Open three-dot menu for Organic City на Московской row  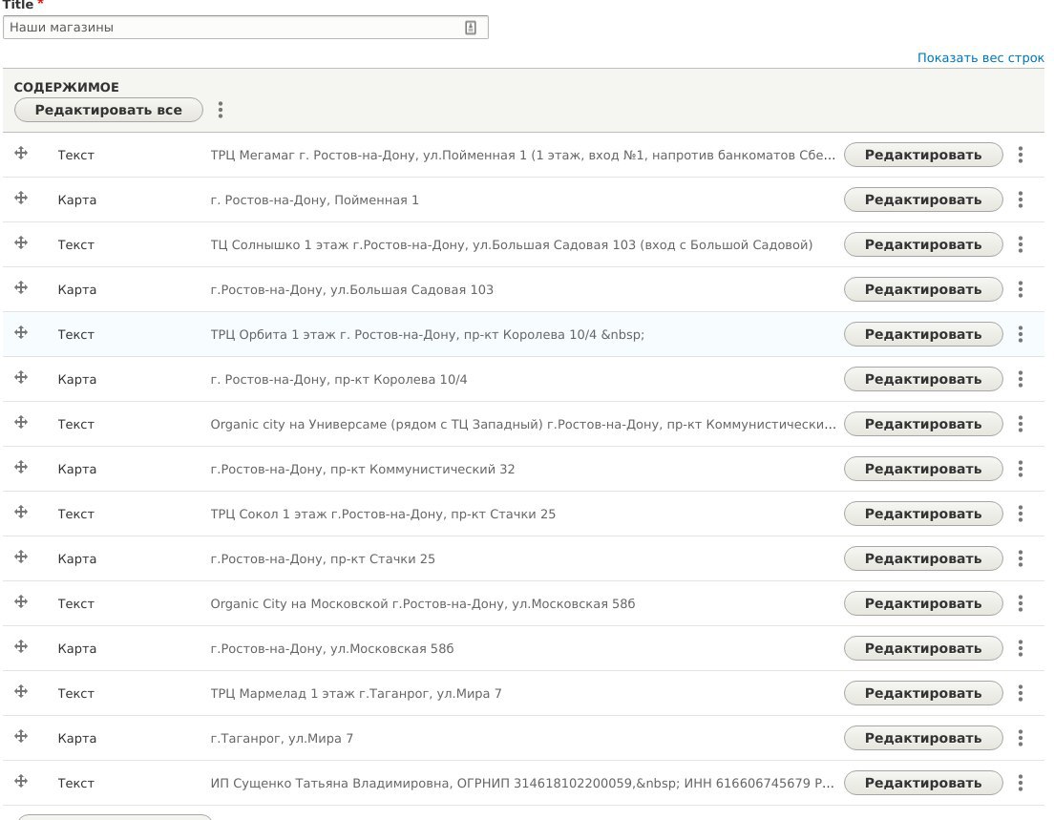1021,603
